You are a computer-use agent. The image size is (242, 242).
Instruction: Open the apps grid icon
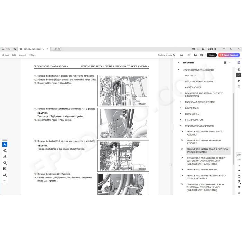tap(203, 49)
